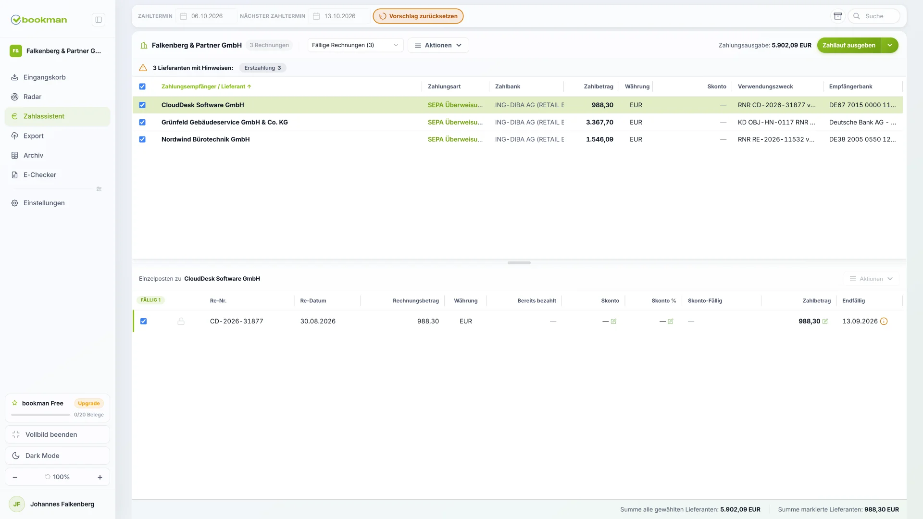Image resolution: width=923 pixels, height=519 pixels.
Task: Open the Fällige Rechnungen (3) dropdown
Action: (355, 45)
